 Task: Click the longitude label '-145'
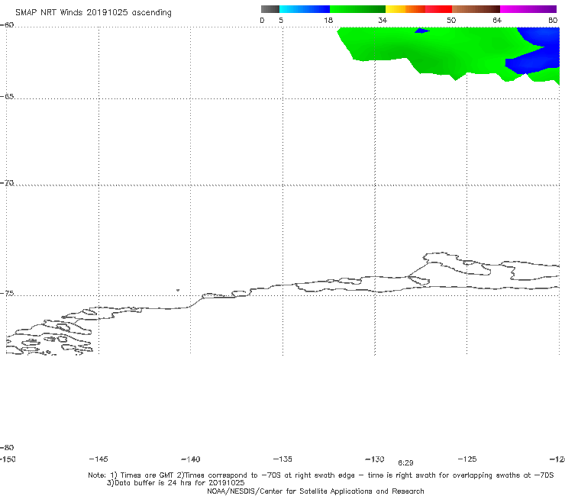point(98,459)
